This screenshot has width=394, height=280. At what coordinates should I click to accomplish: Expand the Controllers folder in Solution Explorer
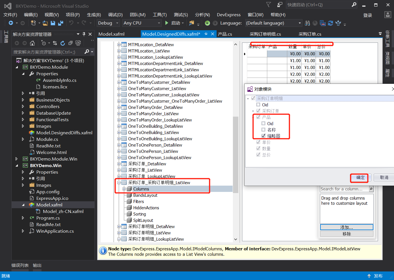23,106
